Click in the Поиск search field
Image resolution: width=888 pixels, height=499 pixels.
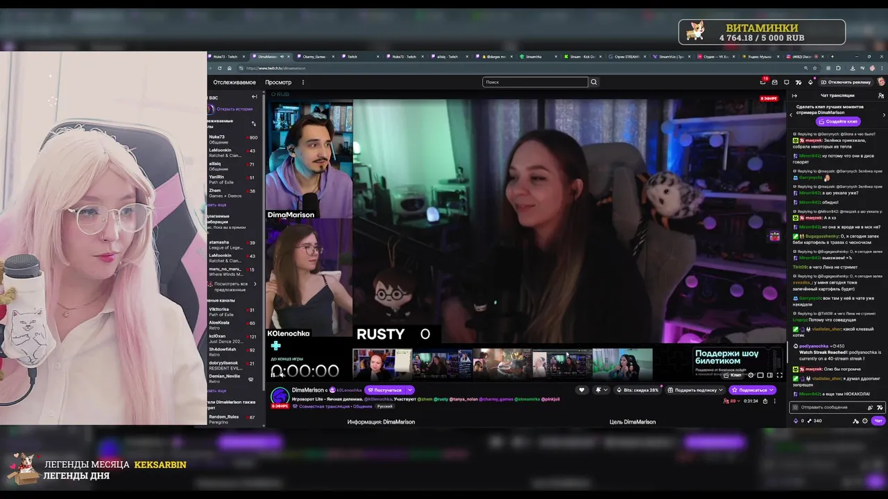[535, 82]
